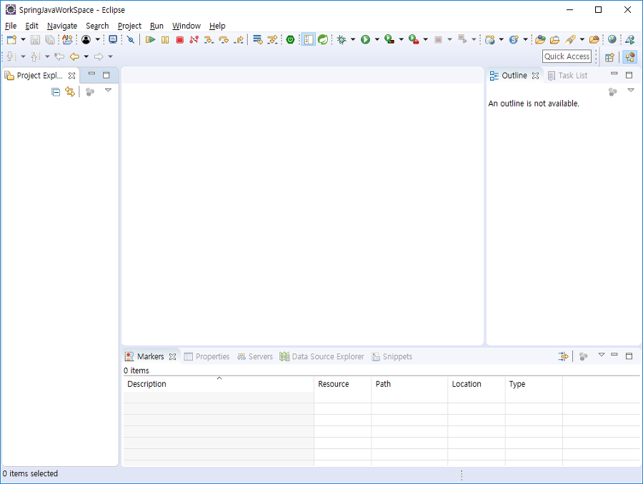The width and height of the screenshot is (643, 484).
Task: Click the green Spring Boot dashboard icon
Action: (x=290, y=40)
